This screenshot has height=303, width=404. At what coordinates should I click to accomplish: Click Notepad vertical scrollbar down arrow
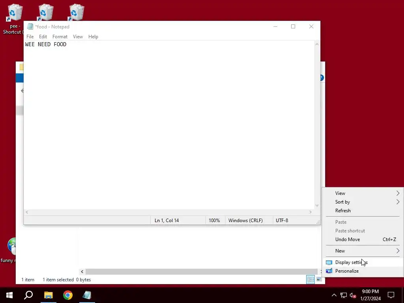coord(317,205)
